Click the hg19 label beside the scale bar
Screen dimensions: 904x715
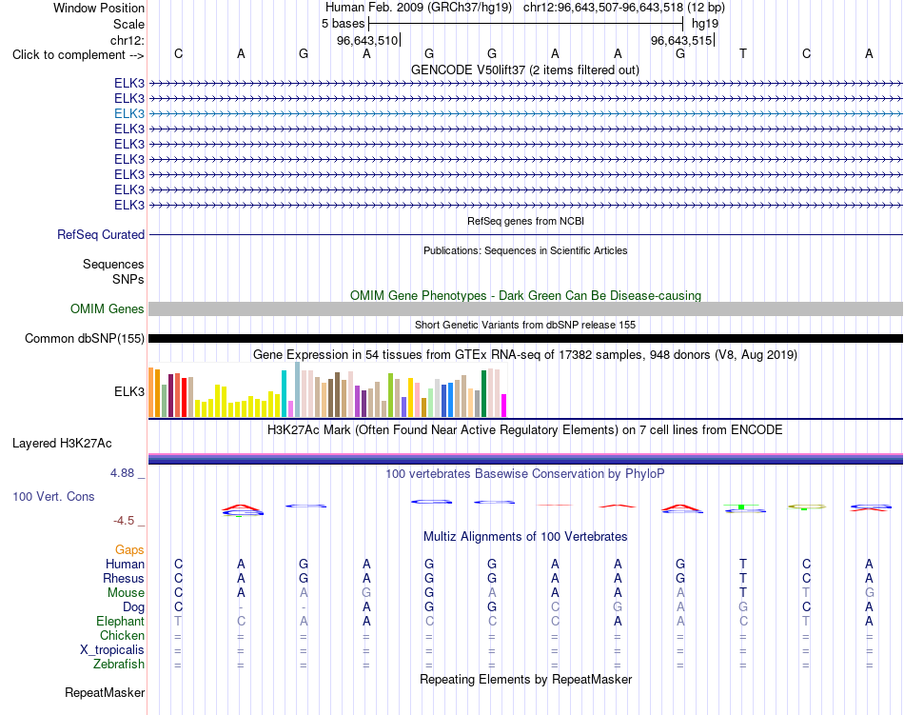[x=705, y=24]
